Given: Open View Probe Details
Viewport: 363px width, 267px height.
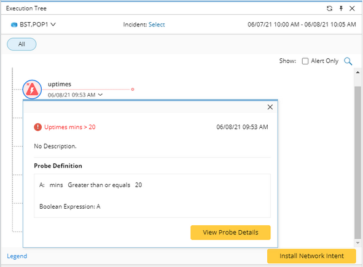Looking at the screenshot, I should click(x=230, y=233).
